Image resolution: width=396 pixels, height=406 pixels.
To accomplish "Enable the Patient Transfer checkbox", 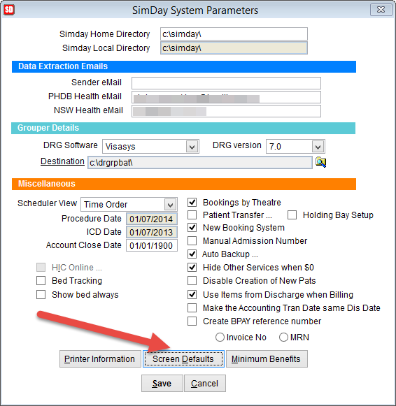I will point(192,215).
